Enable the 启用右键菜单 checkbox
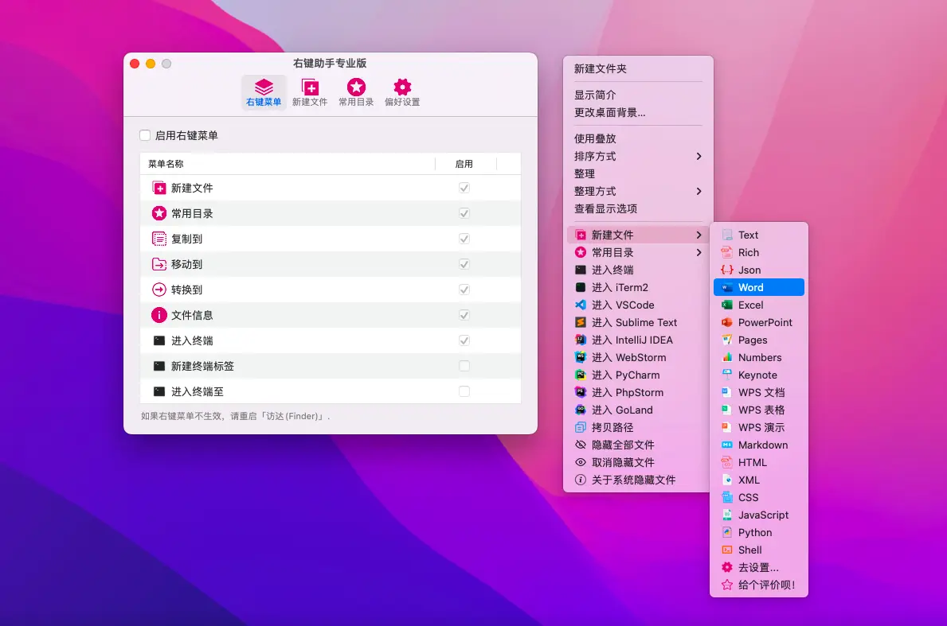 click(145, 136)
